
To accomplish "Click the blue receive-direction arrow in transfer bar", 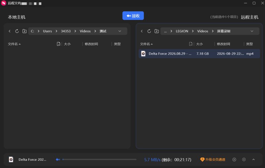I will pos(58,159).
